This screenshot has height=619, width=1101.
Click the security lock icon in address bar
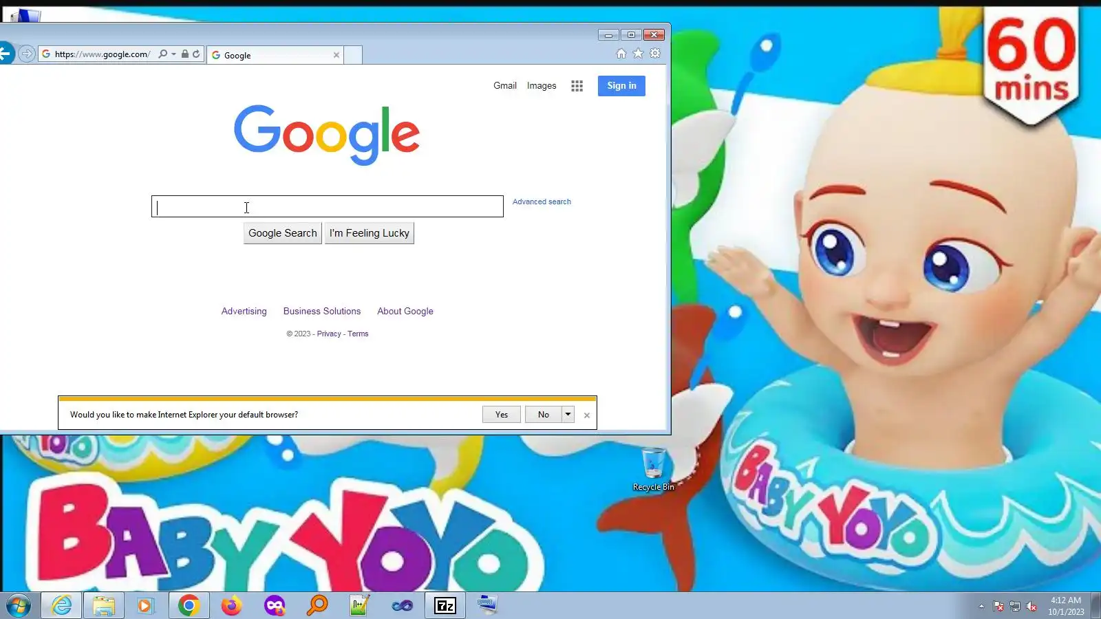pyautogui.click(x=185, y=54)
